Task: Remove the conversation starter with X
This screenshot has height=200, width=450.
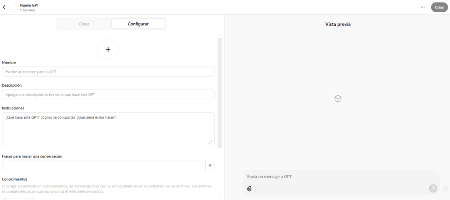Action: [x=210, y=165]
